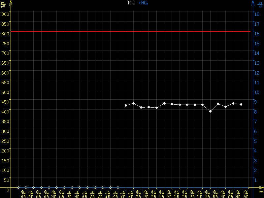Click the 450 label on the left axis
This screenshot has width=264, height=198.
pos(5,101)
